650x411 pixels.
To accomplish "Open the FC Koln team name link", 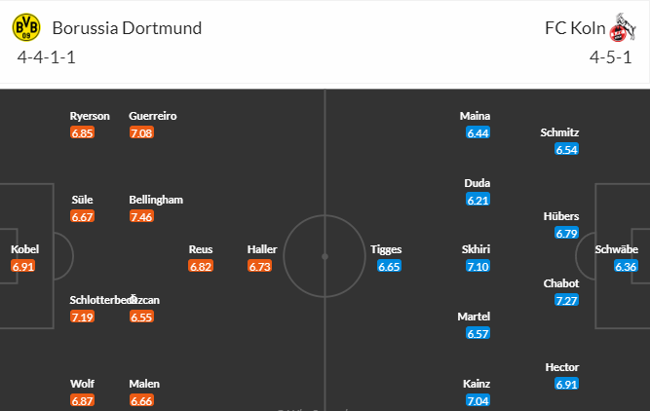I will (575, 28).
